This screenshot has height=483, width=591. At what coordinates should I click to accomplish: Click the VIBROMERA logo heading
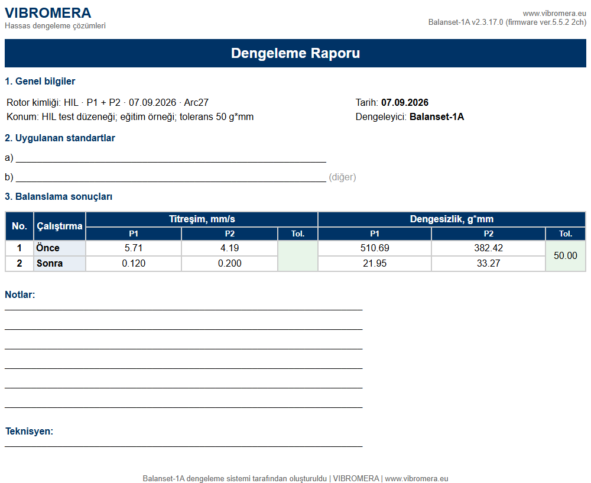point(48,13)
